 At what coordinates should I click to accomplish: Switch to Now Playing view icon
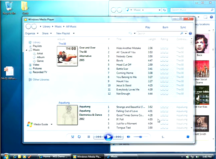[x=188, y=137]
